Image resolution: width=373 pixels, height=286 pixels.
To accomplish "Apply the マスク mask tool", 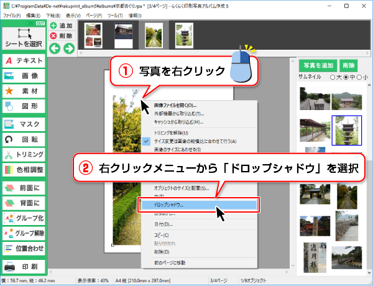I will click(23, 124).
